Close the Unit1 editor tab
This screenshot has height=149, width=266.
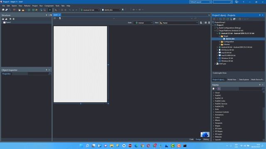tap(59, 15)
